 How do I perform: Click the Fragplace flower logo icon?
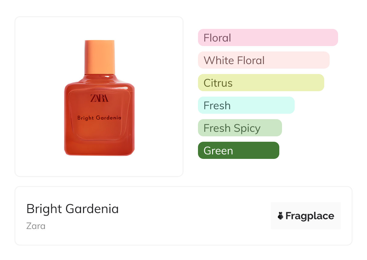[x=281, y=216]
